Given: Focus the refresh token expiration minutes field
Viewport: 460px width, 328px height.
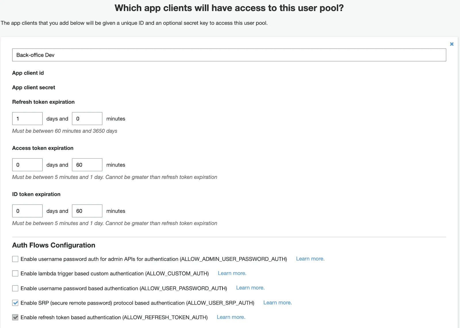Looking at the screenshot, I should coord(87,119).
